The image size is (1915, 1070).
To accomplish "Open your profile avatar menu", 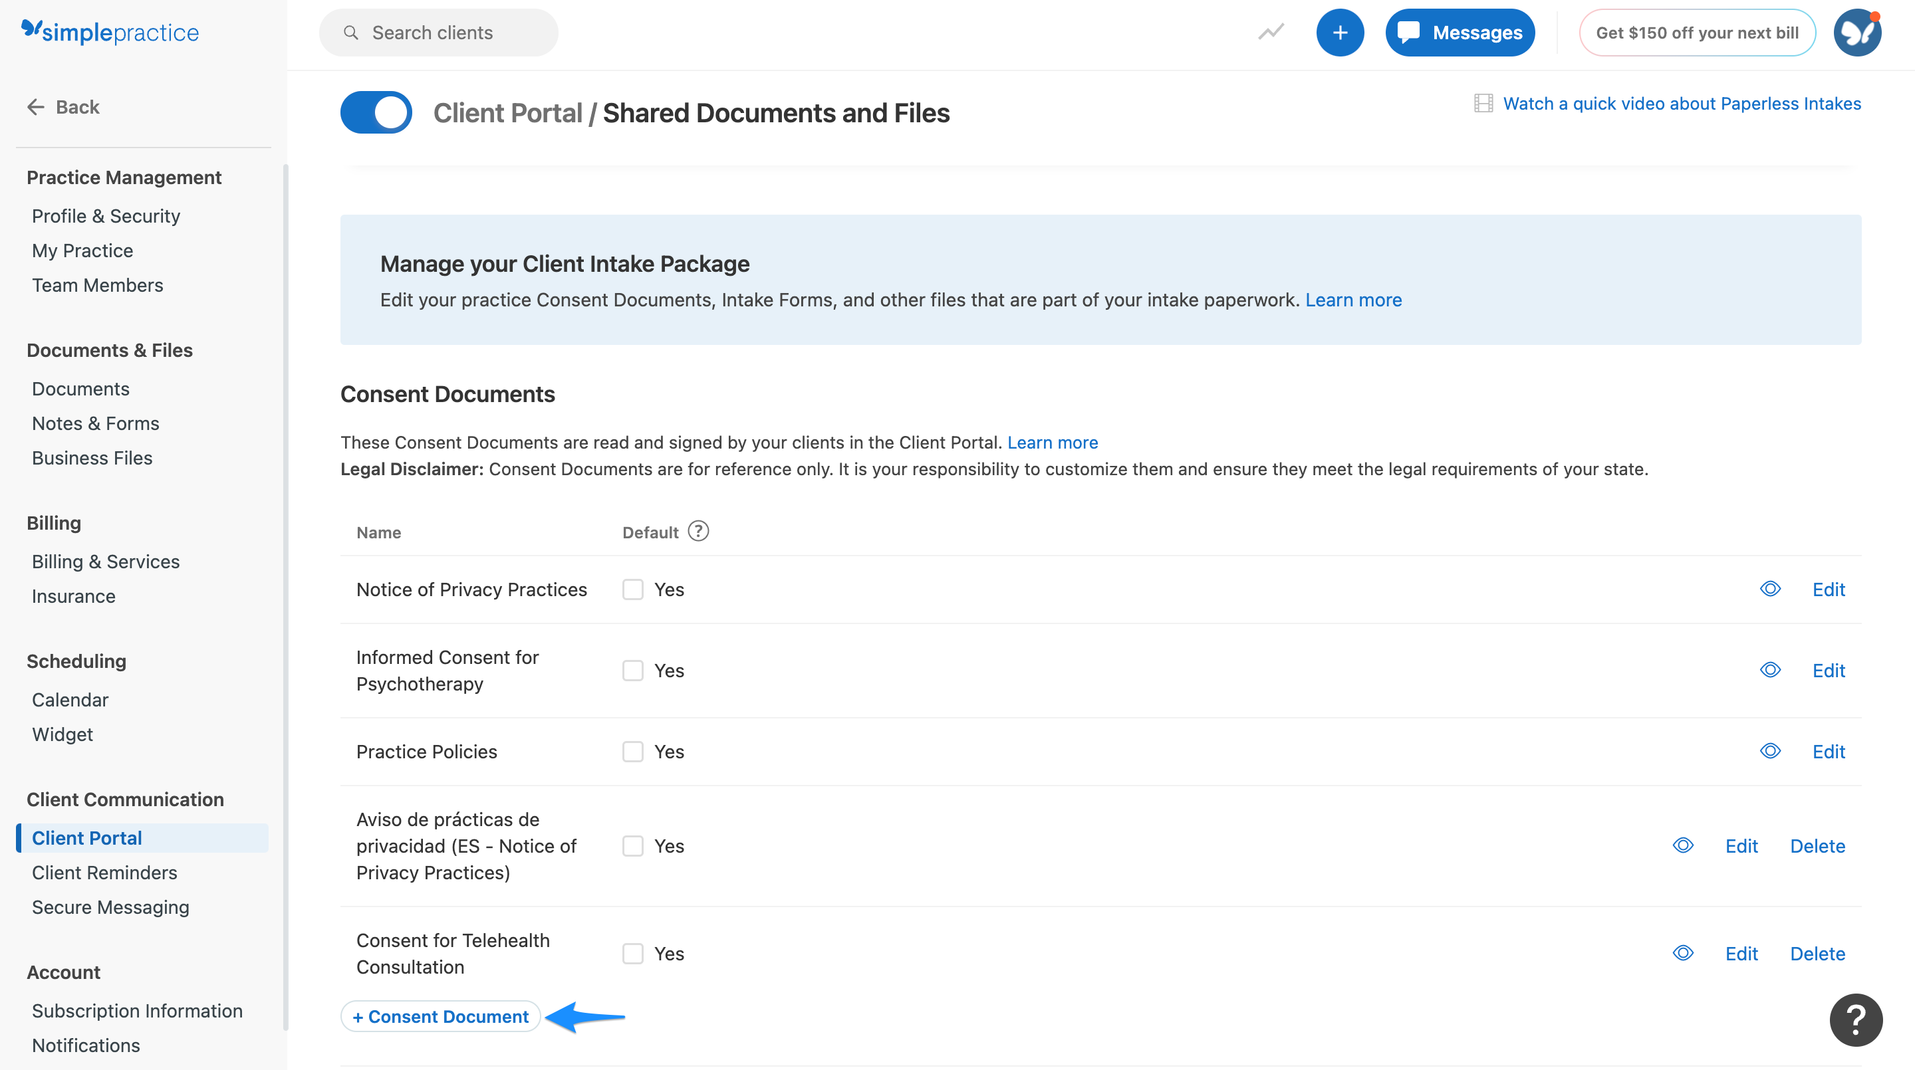I will pyautogui.click(x=1857, y=32).
